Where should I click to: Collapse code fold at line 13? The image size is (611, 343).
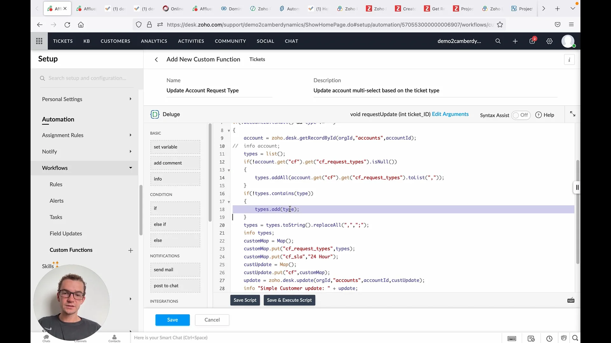point(229,170)
